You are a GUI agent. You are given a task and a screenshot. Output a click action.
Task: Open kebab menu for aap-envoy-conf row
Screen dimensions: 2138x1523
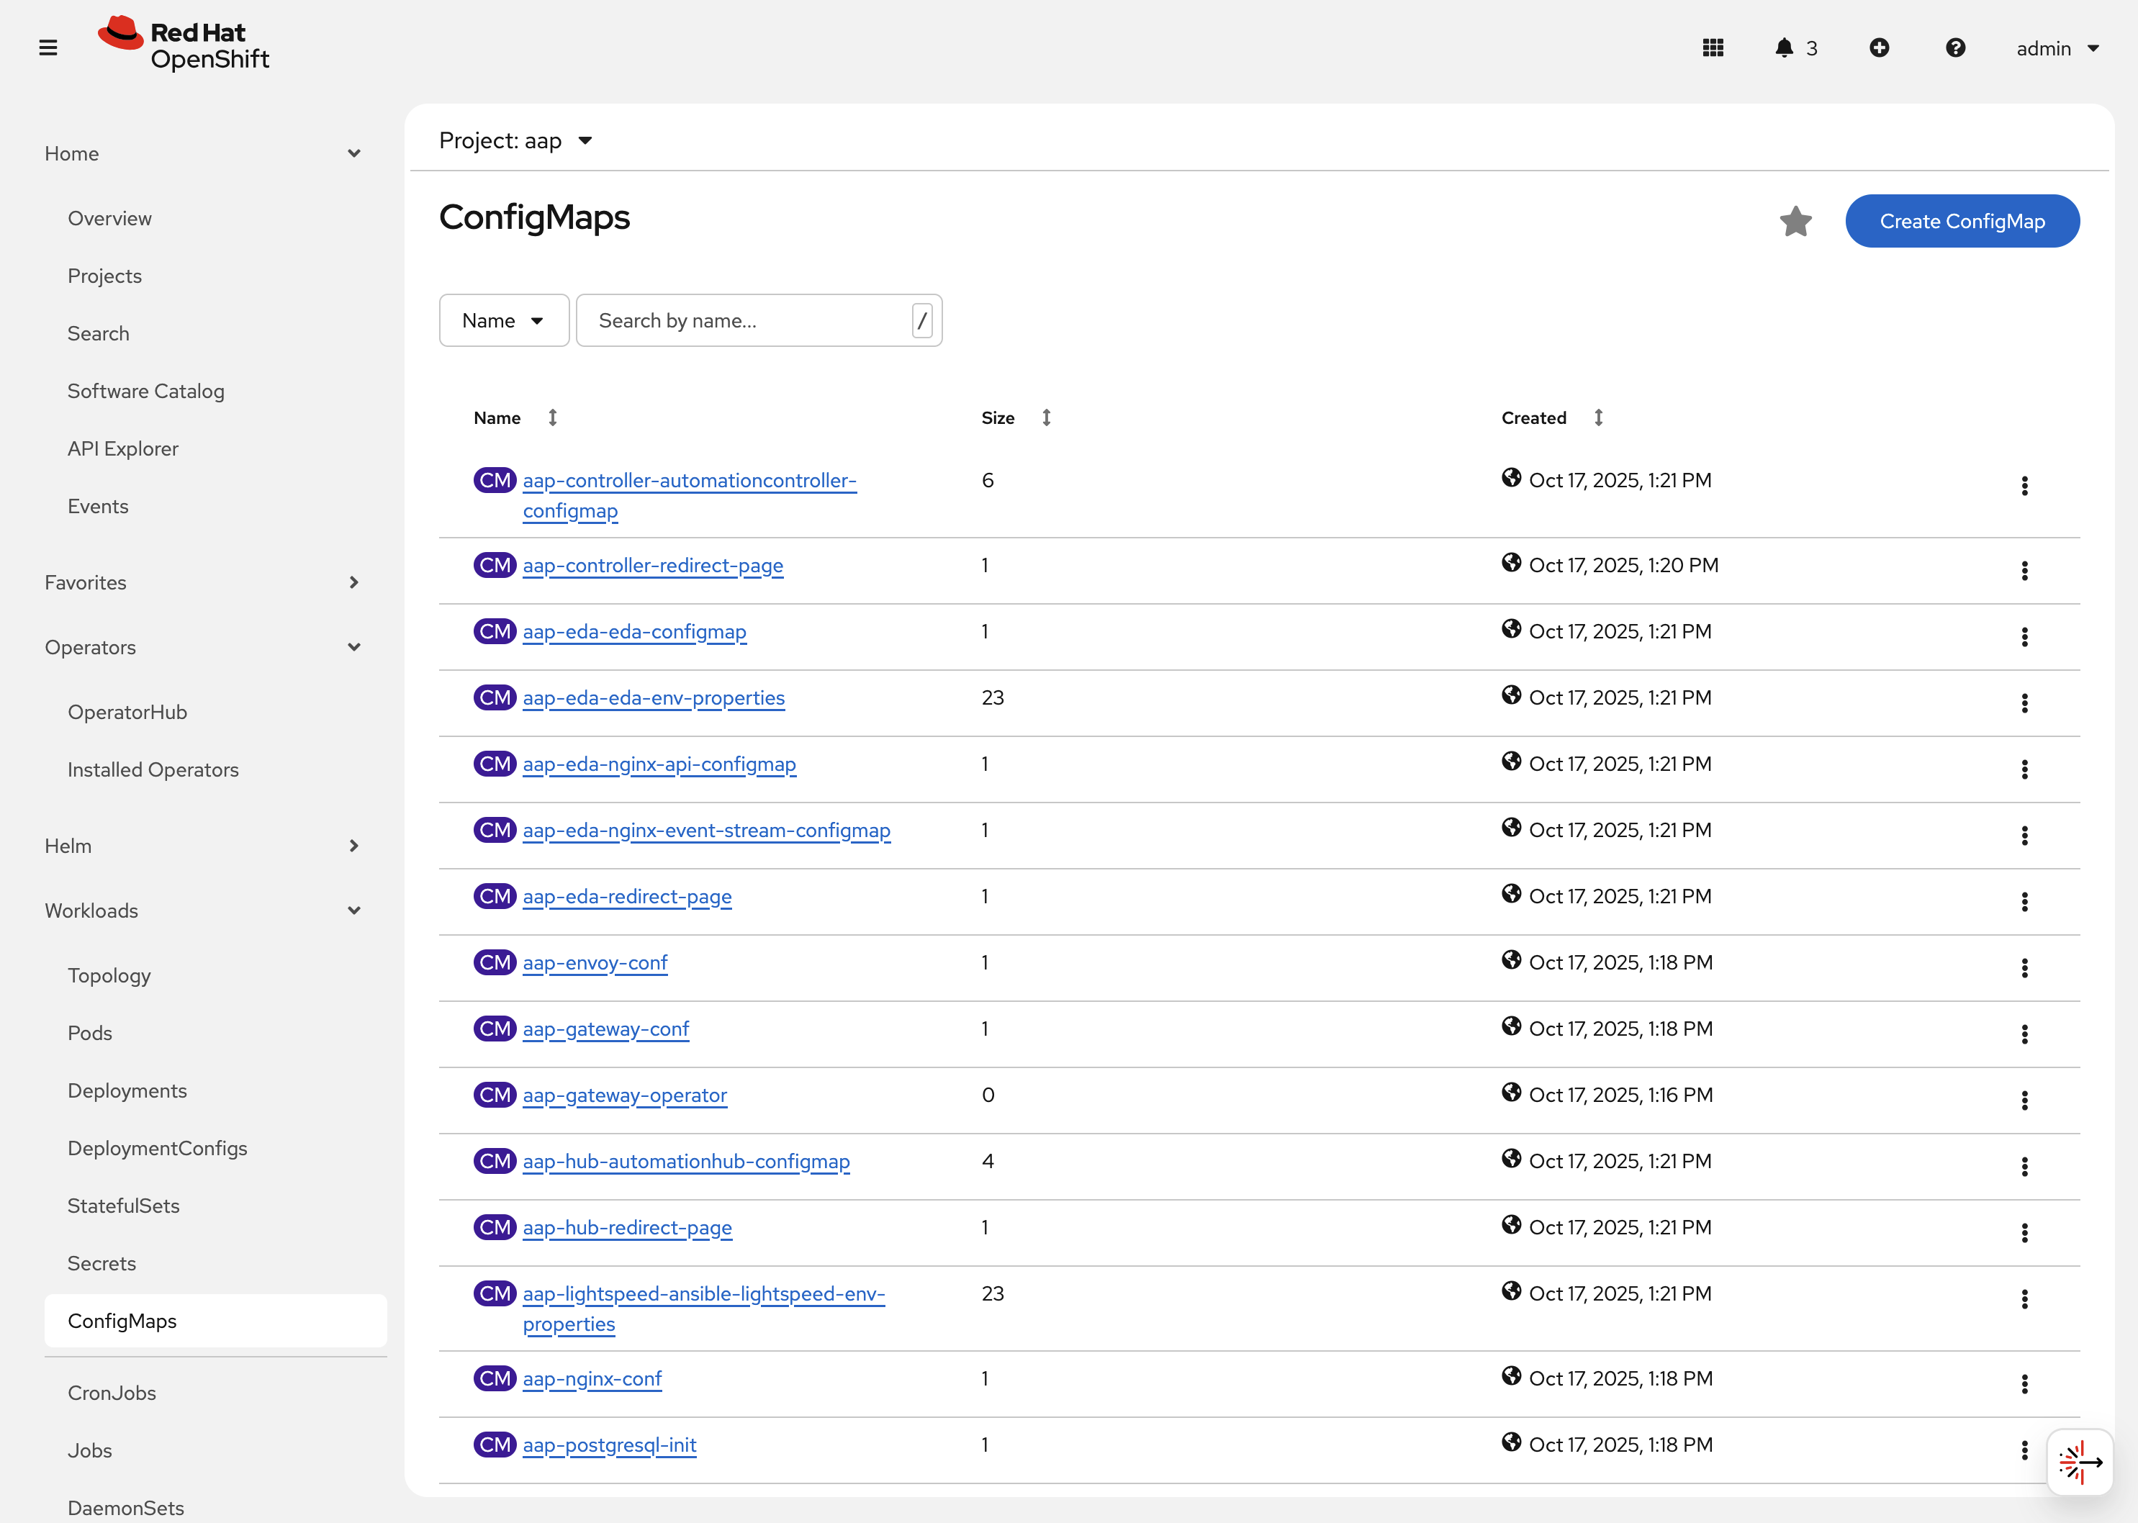pyautogui.click(x=2024, y=968)
